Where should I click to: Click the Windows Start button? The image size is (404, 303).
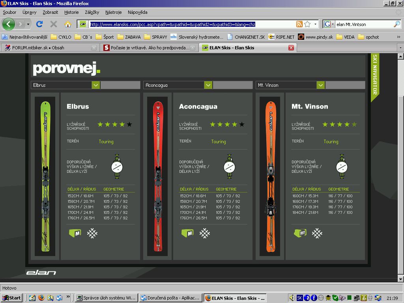(x=11, y=298)
